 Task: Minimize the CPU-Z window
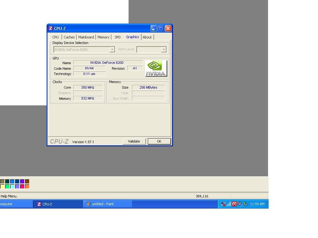(154, 29)
